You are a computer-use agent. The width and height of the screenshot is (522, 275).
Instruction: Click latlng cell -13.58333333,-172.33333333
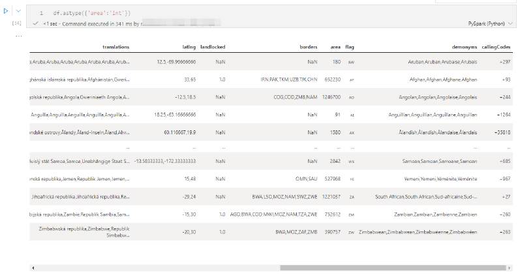(x=165, y=161)
